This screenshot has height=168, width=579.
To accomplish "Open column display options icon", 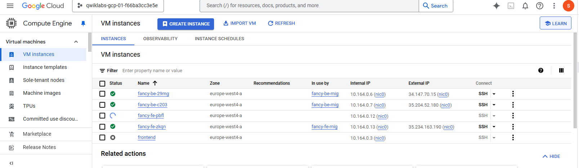I will pyautogui.click(x=561, y=70).
